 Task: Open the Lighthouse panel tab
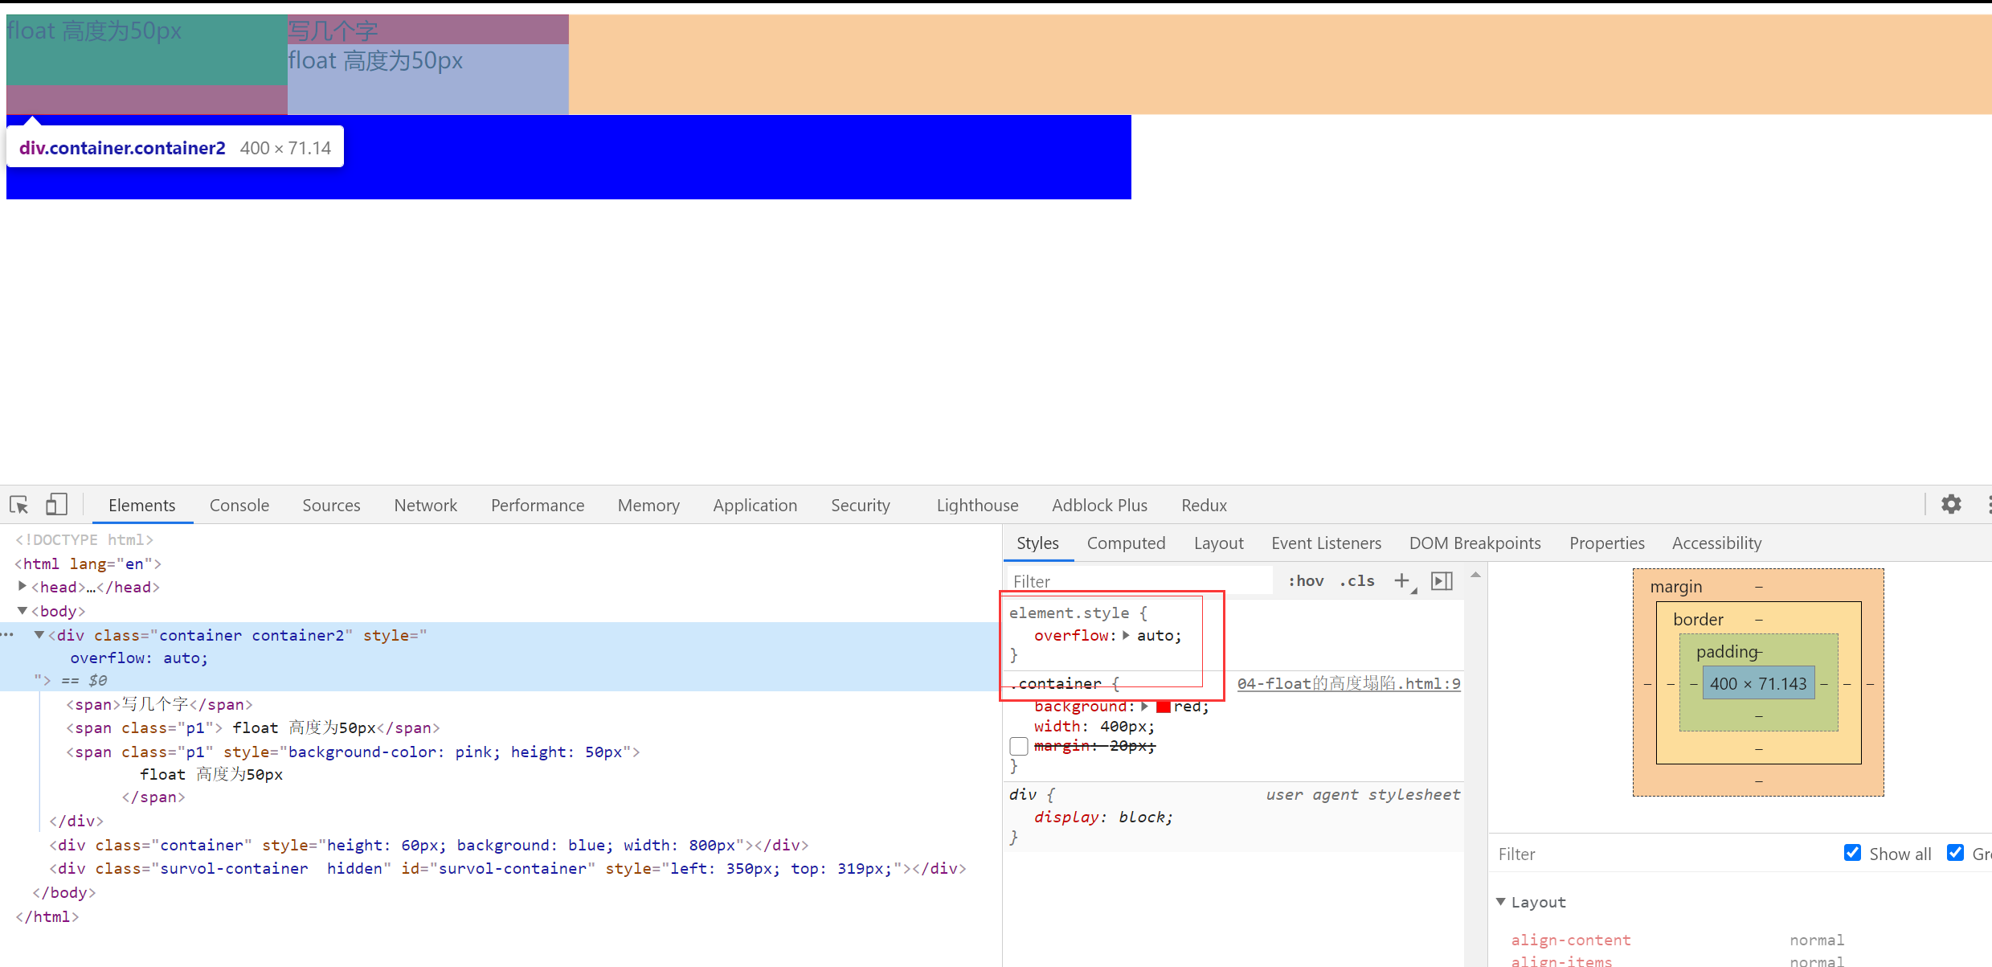(x=976, y=505)
